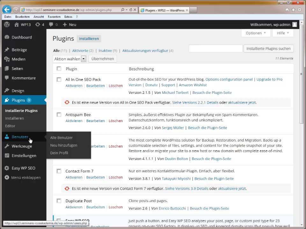Select Dein Profil in Benutzer flyout
This screenshot has height=229, width=306.
pyautogui.click(x=59, y=153)
